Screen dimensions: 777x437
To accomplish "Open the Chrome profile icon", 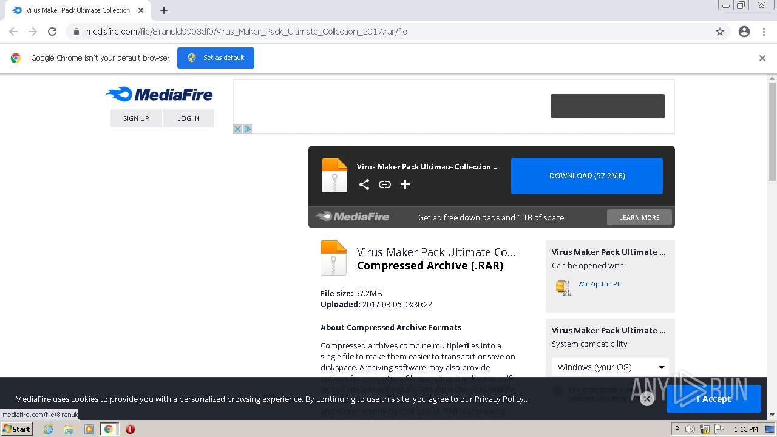I will (x=744, y=32).
